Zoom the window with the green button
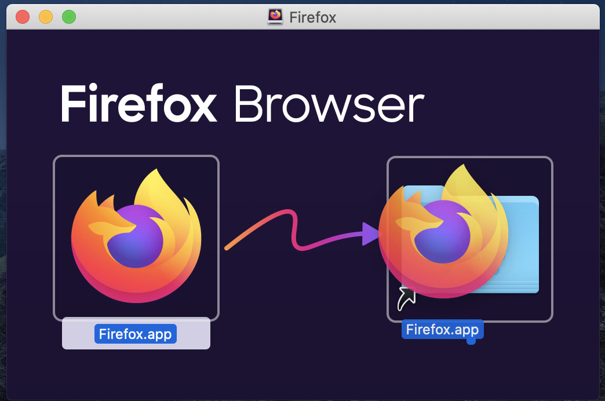This screenshot has height=401, width=605. (x=69, y=17)
